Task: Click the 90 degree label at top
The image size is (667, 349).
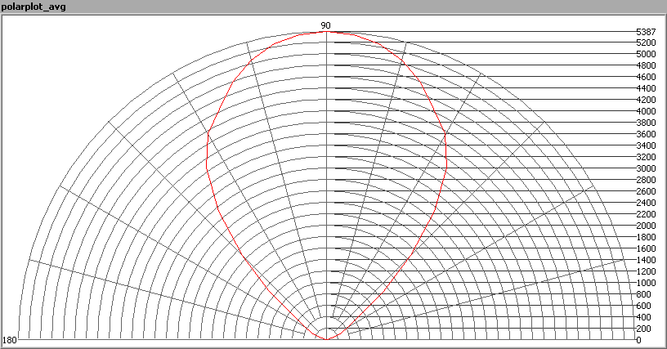Action: [x=325, y=25]
